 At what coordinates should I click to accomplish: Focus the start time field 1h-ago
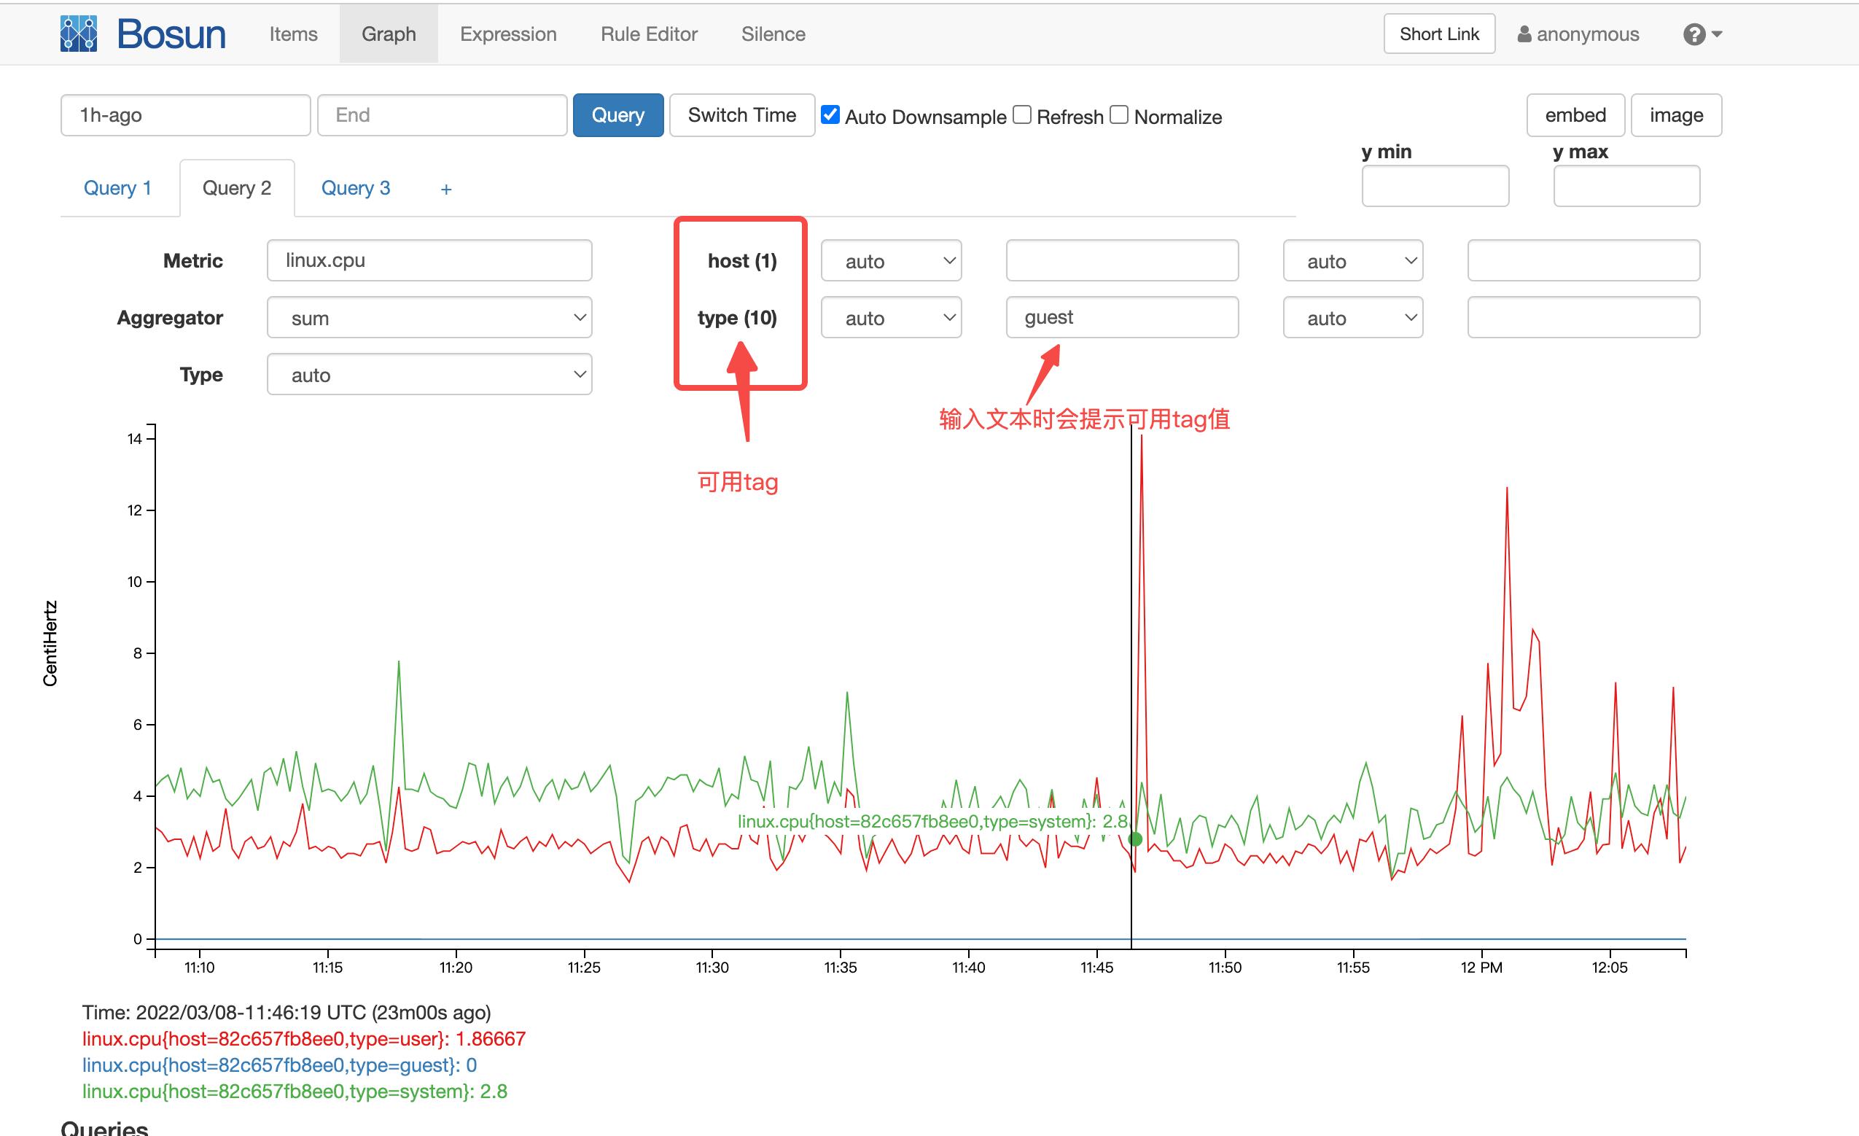click(186, 114)
